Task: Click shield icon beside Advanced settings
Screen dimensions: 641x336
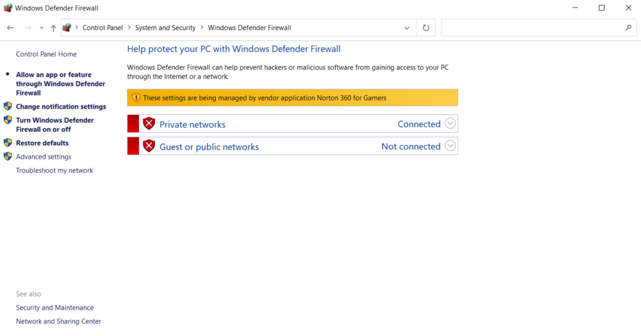Action: coord(8,156)
